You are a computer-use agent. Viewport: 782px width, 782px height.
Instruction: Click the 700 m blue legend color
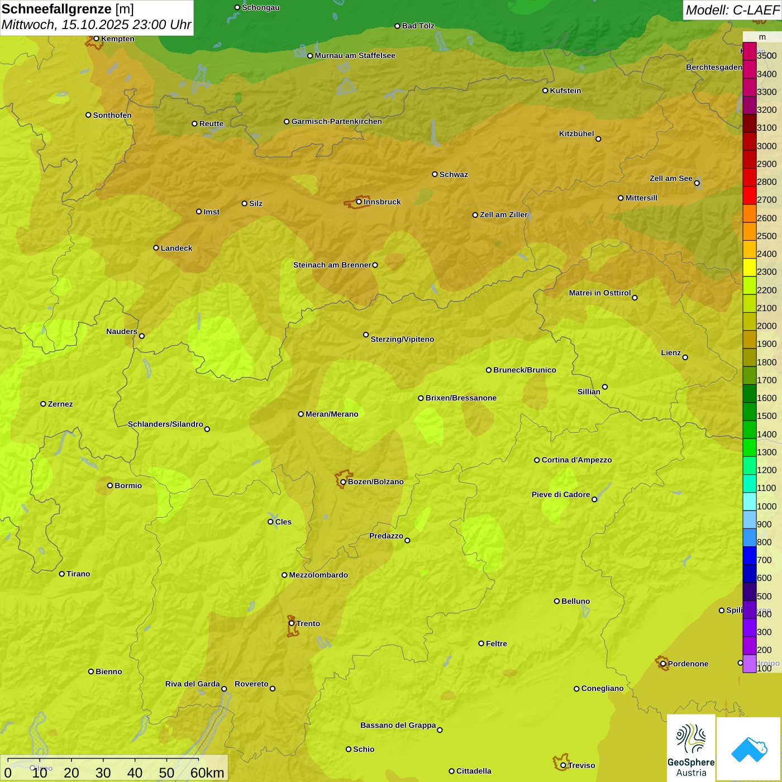750,556
